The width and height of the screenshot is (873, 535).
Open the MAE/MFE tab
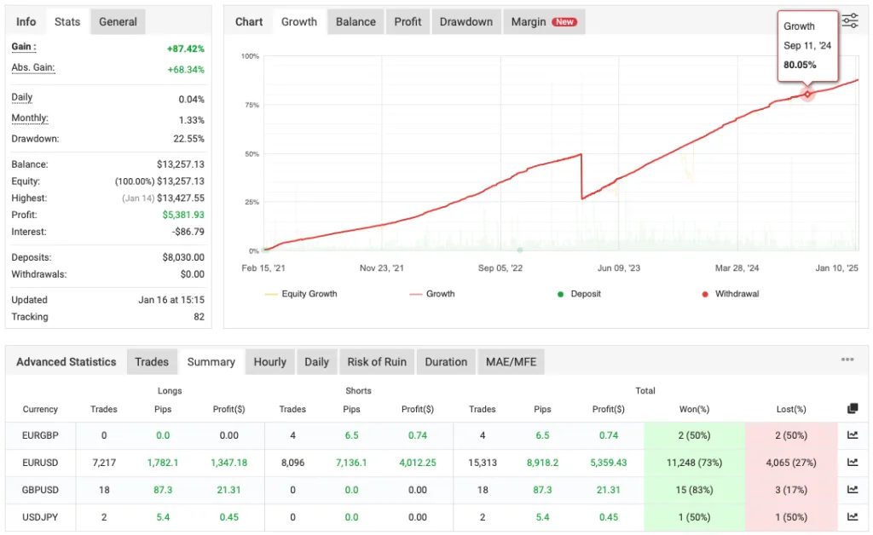click(511, 361)
